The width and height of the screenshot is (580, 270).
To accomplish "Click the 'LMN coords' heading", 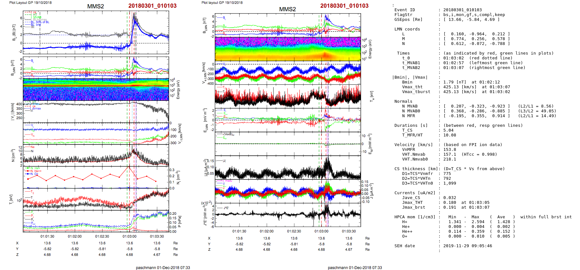I will tap(407, 29).
